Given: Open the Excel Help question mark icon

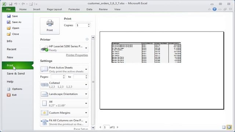Looking at the screenshot, I should (214, 9).
